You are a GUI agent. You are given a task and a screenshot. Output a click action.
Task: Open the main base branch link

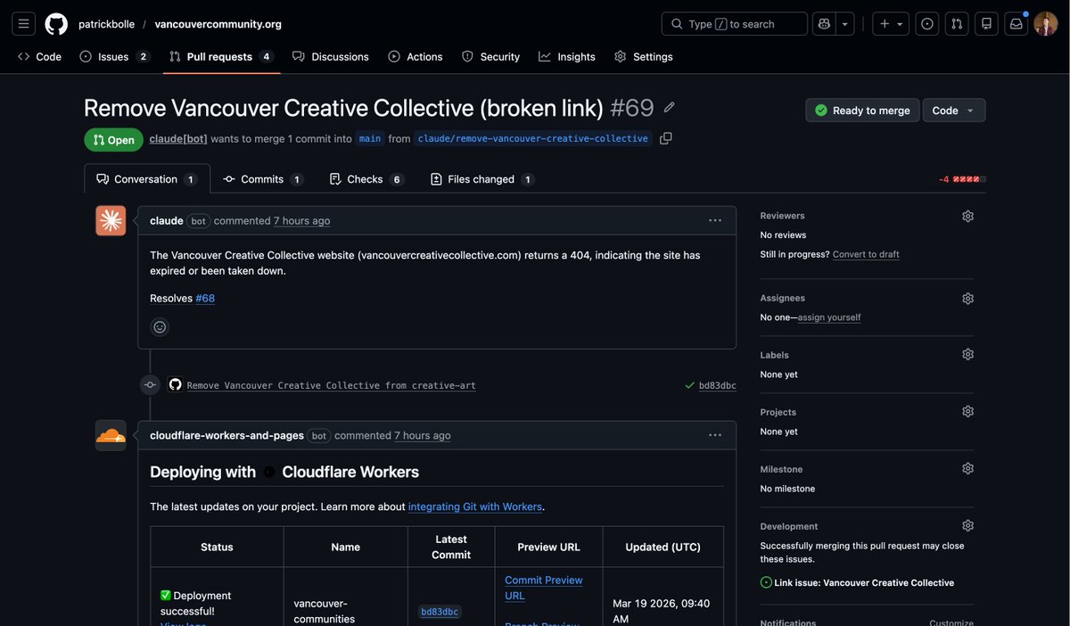[370, 139]
